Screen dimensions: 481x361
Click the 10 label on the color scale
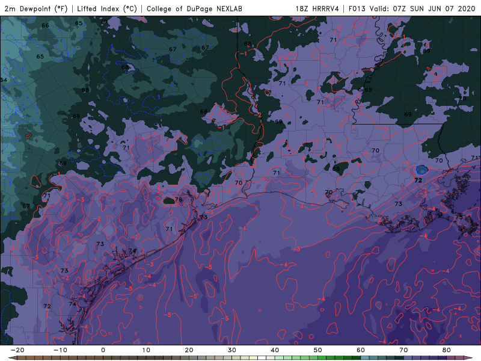(x=146, y=350)
